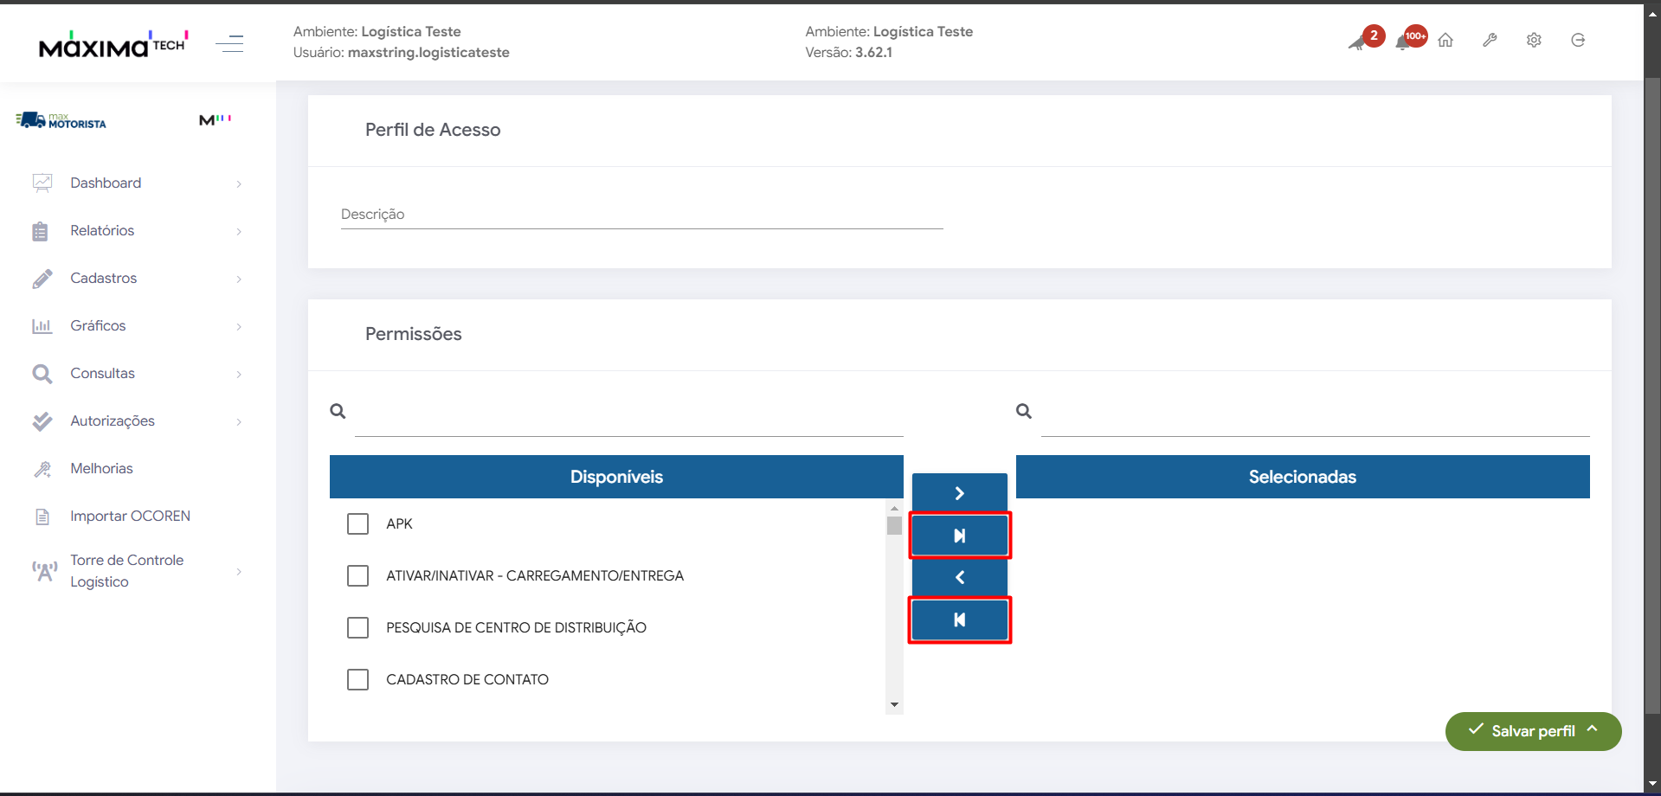Move all permissions to Selecionadas
The width and height of the screenshot is (1661, 796).
click(959, 536)
